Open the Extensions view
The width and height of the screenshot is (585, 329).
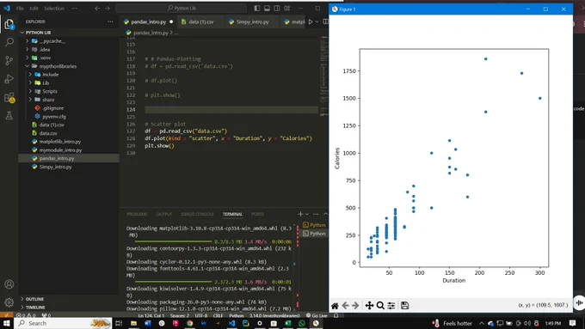pyautogui.click(x=9, y=98)
